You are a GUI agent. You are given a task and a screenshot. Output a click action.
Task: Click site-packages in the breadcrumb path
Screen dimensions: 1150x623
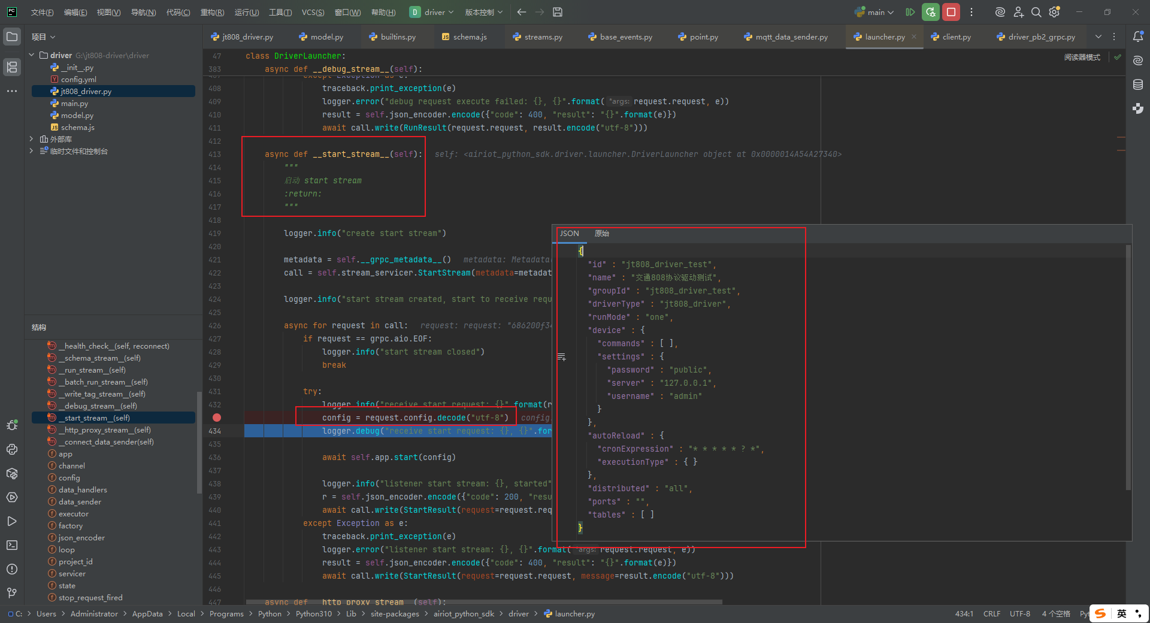coord(395,614)
